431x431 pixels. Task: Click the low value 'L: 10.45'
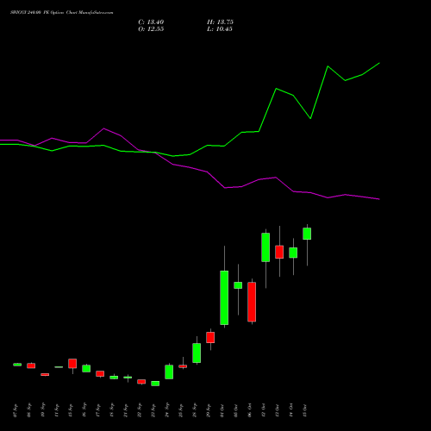[220, 29]
